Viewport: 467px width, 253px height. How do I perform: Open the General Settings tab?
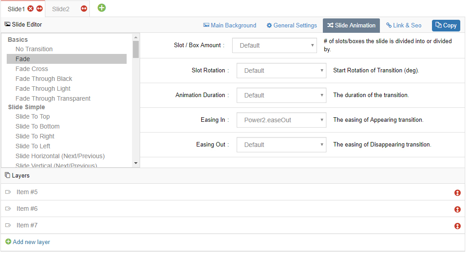coord(291,26)
